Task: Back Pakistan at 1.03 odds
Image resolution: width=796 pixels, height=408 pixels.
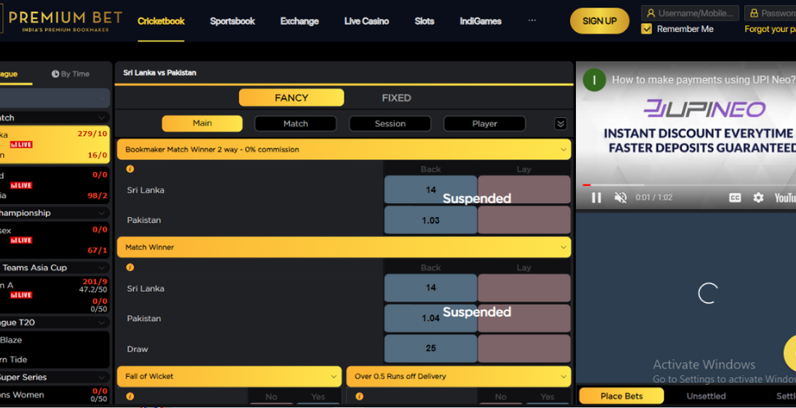Action: (x=431, y=220)
